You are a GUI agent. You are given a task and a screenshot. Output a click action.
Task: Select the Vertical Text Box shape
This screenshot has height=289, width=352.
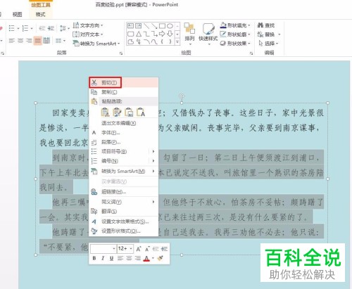pyautogui.click(x=139, y=26)
